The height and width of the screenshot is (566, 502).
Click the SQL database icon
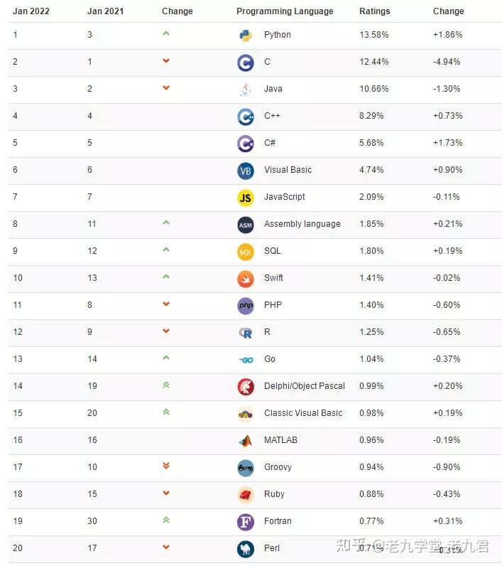(246, 252)
